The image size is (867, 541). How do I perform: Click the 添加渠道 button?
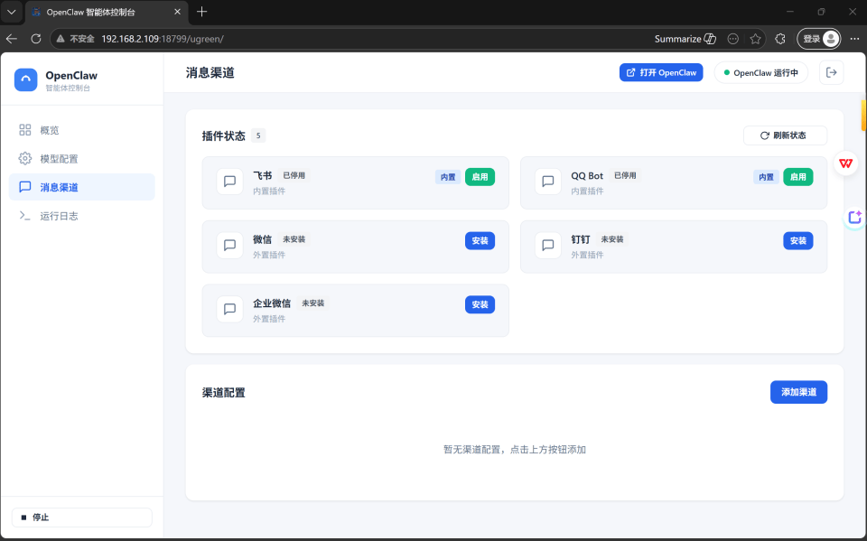tap(798, 392)
